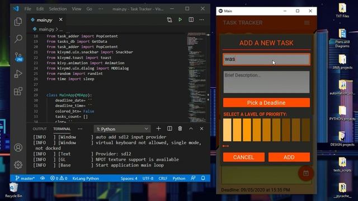This screenshot has width=358, height=201.
Task: Split the terminal panel
Action: [x=169, y=129]
